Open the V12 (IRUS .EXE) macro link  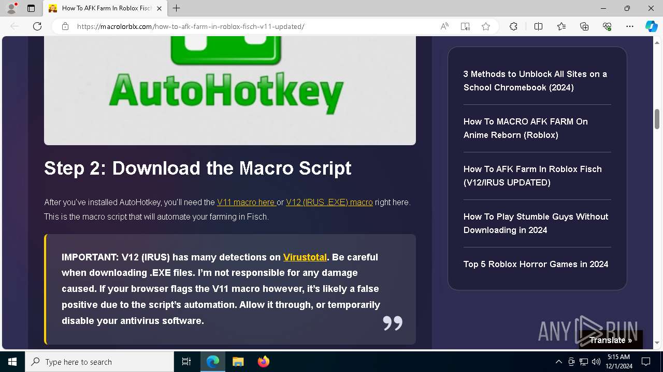pyautogui.click(x=329, y=202)
